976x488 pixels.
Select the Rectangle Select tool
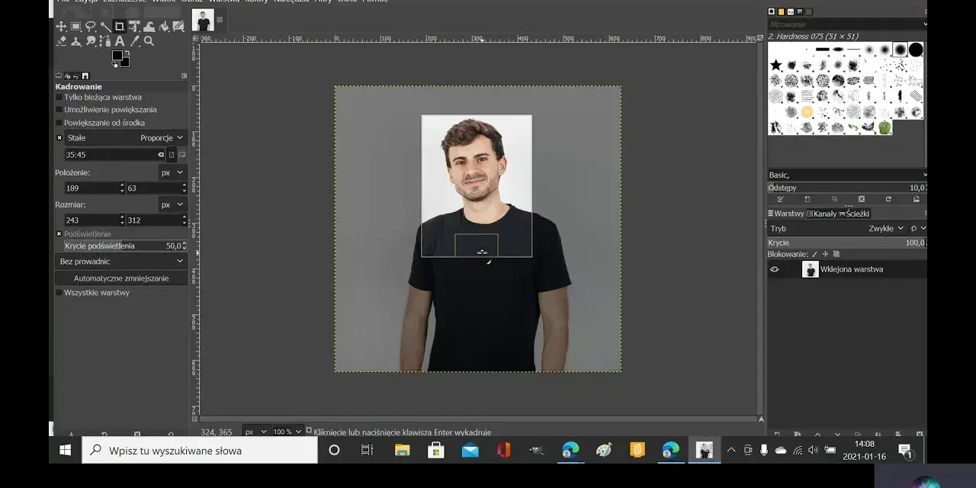click(75, 27)
